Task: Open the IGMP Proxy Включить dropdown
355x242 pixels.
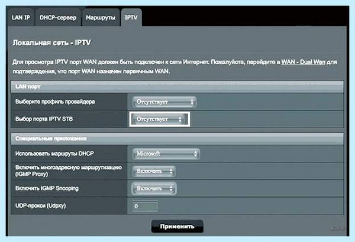Action: click(x=154, y=171)
